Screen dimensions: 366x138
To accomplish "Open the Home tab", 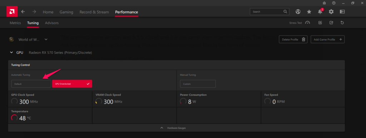I will 48,12.
